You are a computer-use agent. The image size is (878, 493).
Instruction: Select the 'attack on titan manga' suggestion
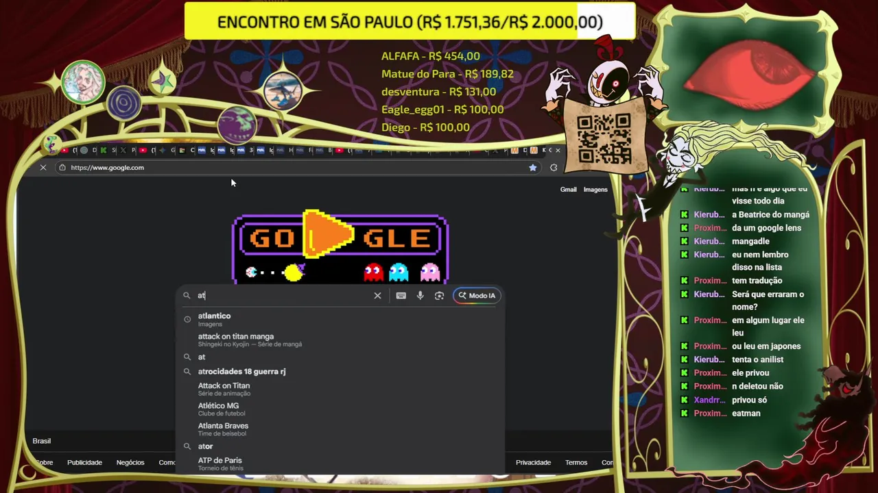point(340,340)
